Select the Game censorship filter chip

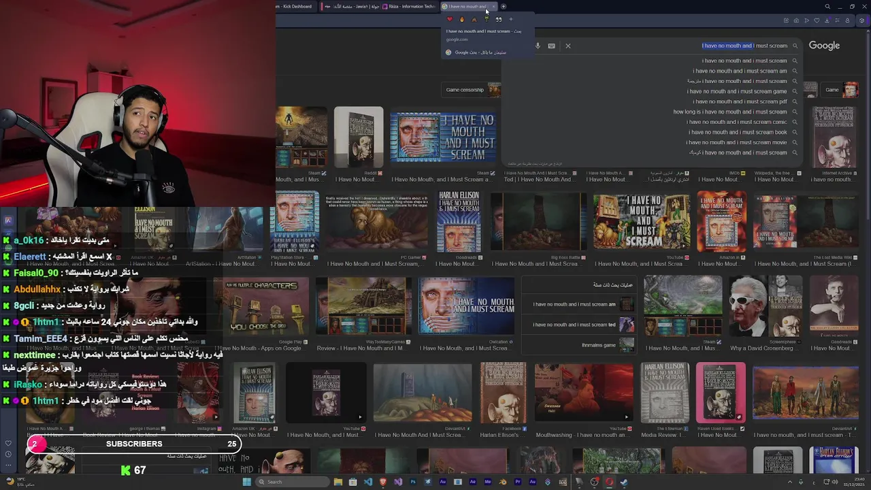point(473,90)
